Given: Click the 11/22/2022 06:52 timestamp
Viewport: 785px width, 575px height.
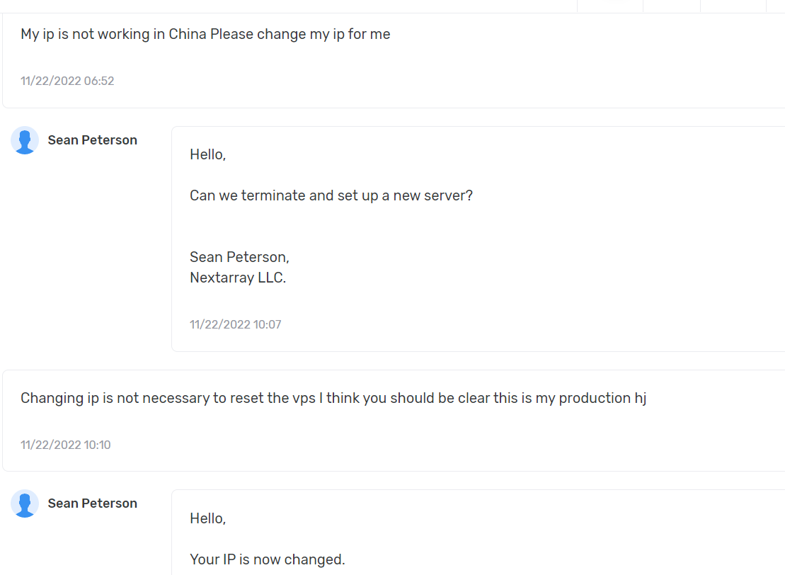Looking at the screenshot, I should 67,81.
